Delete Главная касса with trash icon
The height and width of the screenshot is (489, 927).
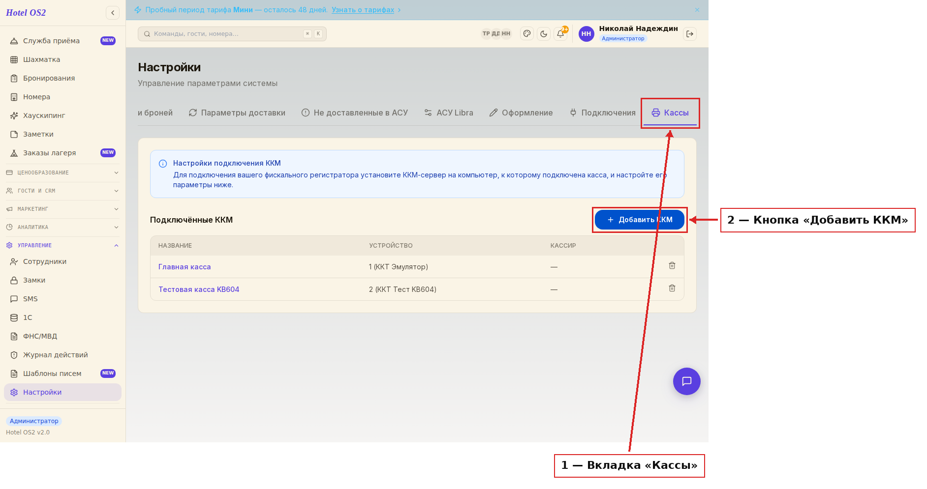(672, 265)
